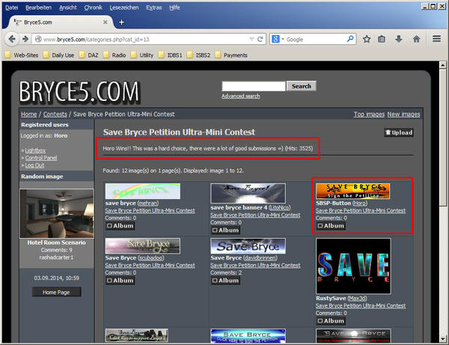Image resolution: width=449 pixels, height=345 pixels.
Task: Open the ISBS2 bookmark folder
Action: coord(199,55)
